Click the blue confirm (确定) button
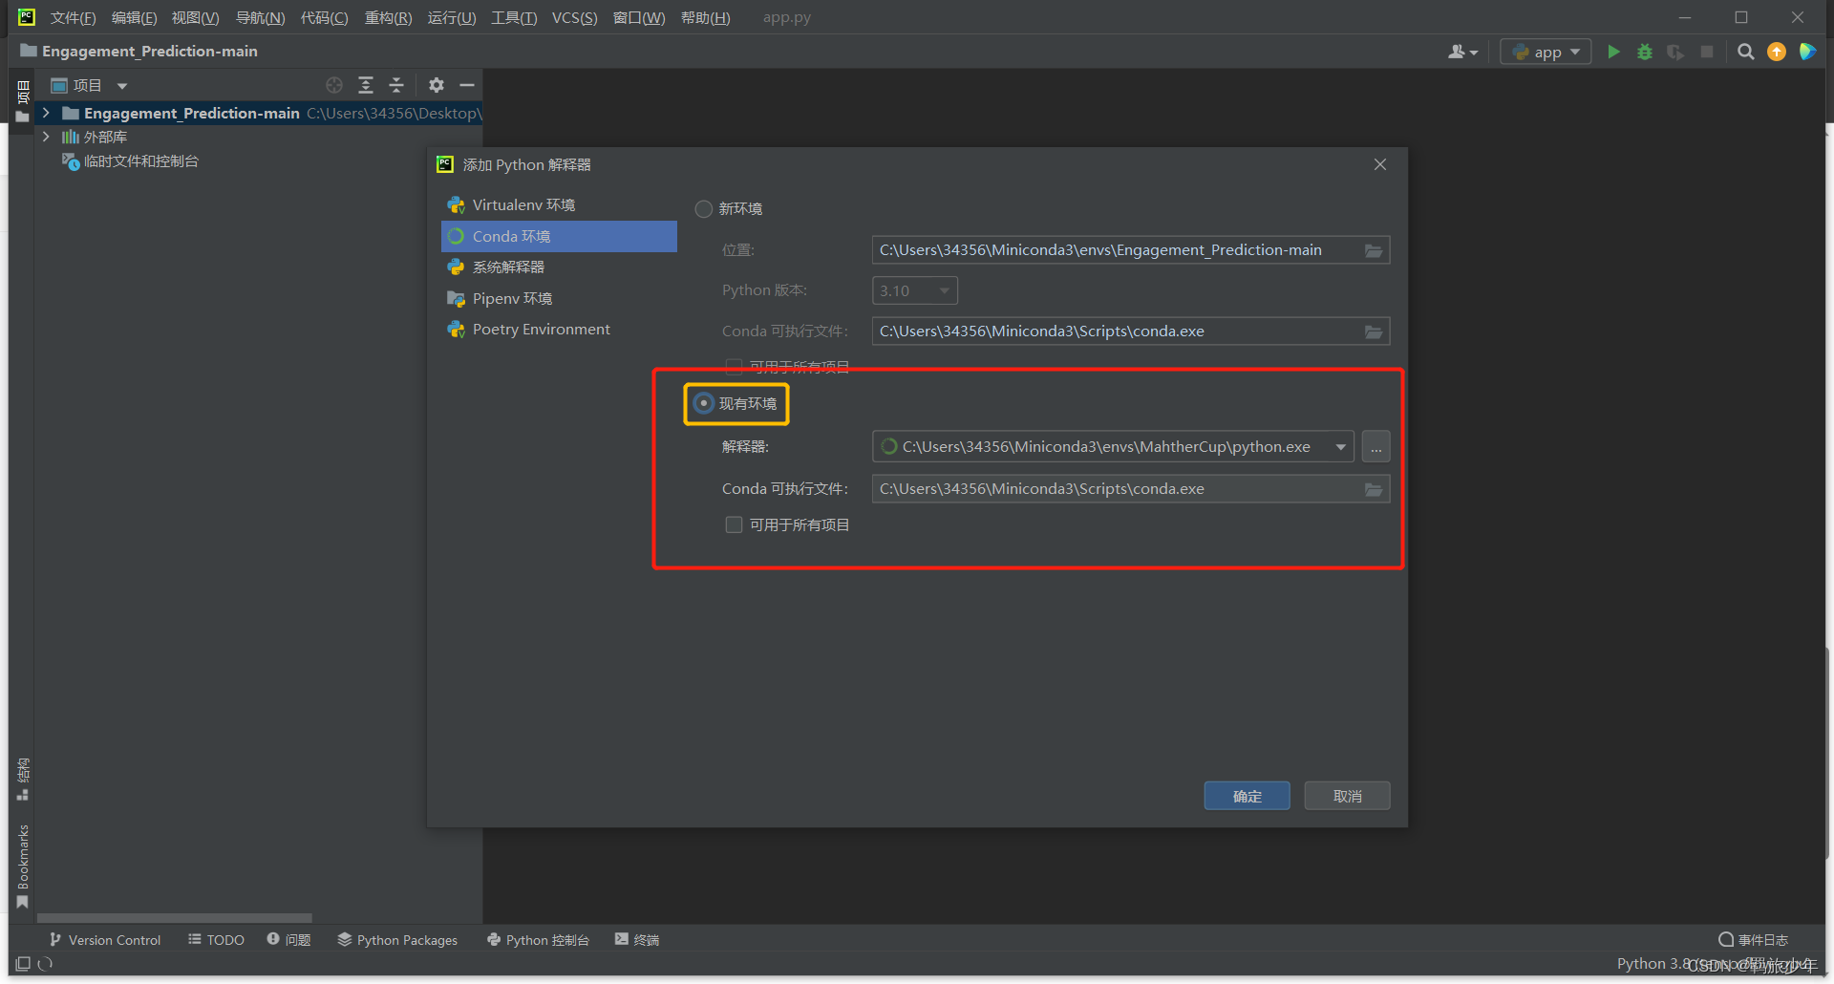The height and width of the screenshot is (984, 1834). (x=1247, y=796)
